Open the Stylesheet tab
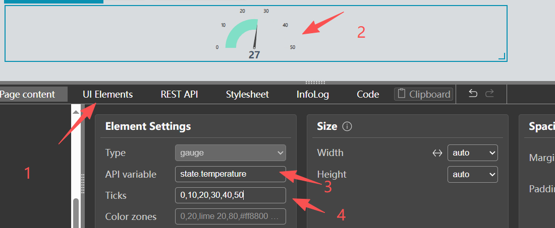The width and height of the screenshot is (555, 228). (x=247, y=95)
